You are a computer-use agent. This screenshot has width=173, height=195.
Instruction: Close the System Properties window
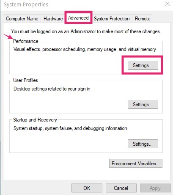(x=168, y=4)
